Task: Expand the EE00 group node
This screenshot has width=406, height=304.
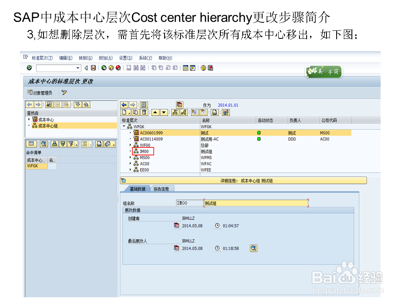Action: [x=130, y=170]
